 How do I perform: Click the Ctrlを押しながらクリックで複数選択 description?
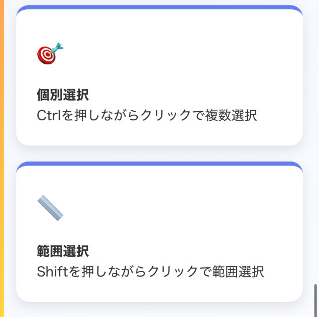(x=147, y=115)
